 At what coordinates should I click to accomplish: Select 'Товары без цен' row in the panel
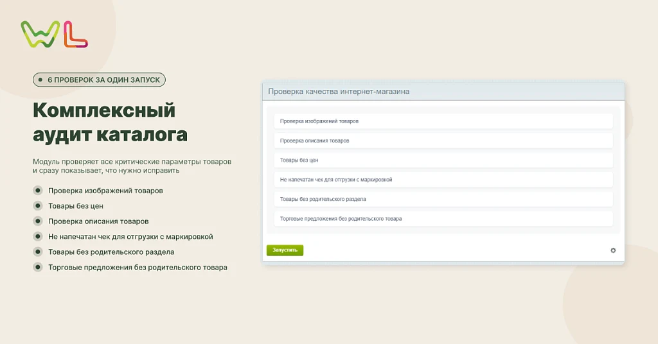(x=443, y=160)
